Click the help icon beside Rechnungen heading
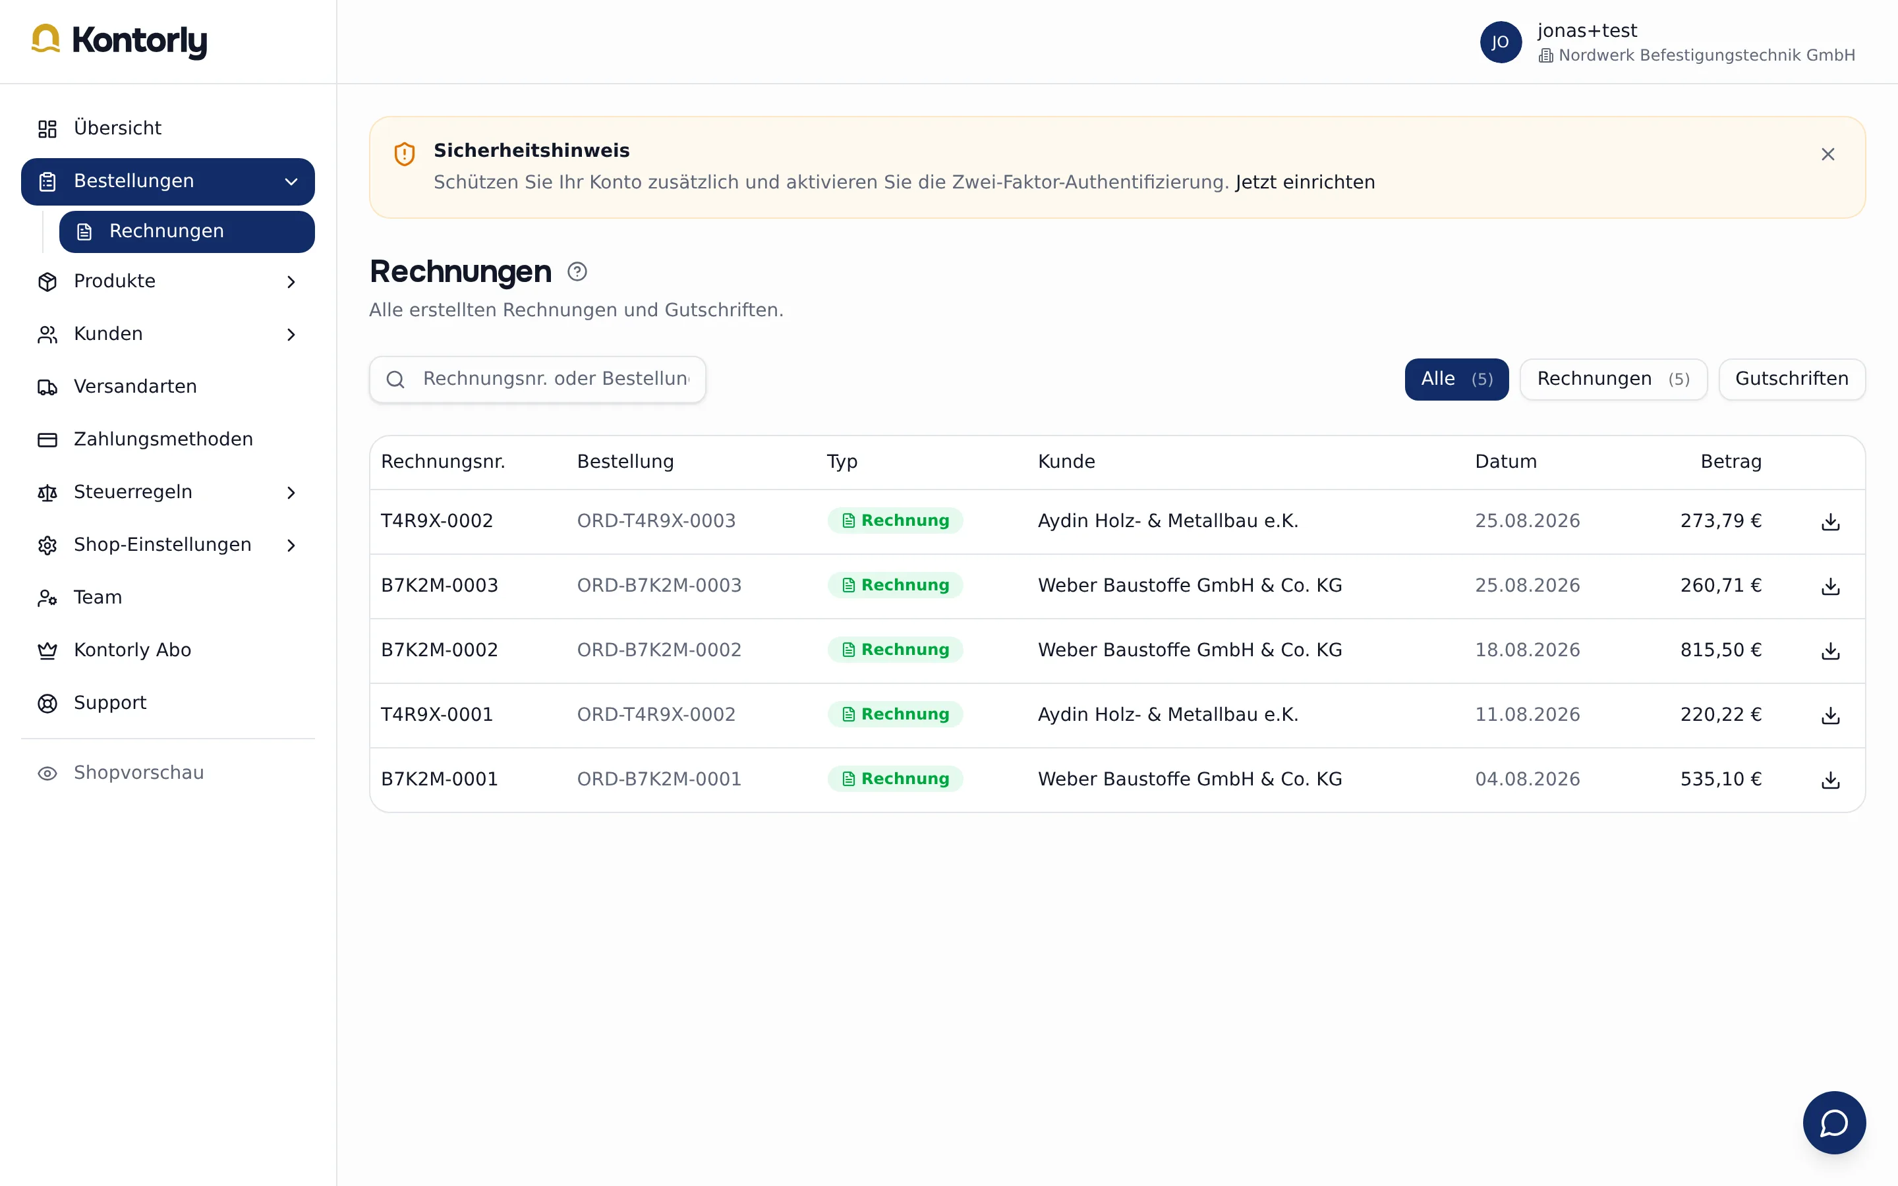 coord(577,271)
